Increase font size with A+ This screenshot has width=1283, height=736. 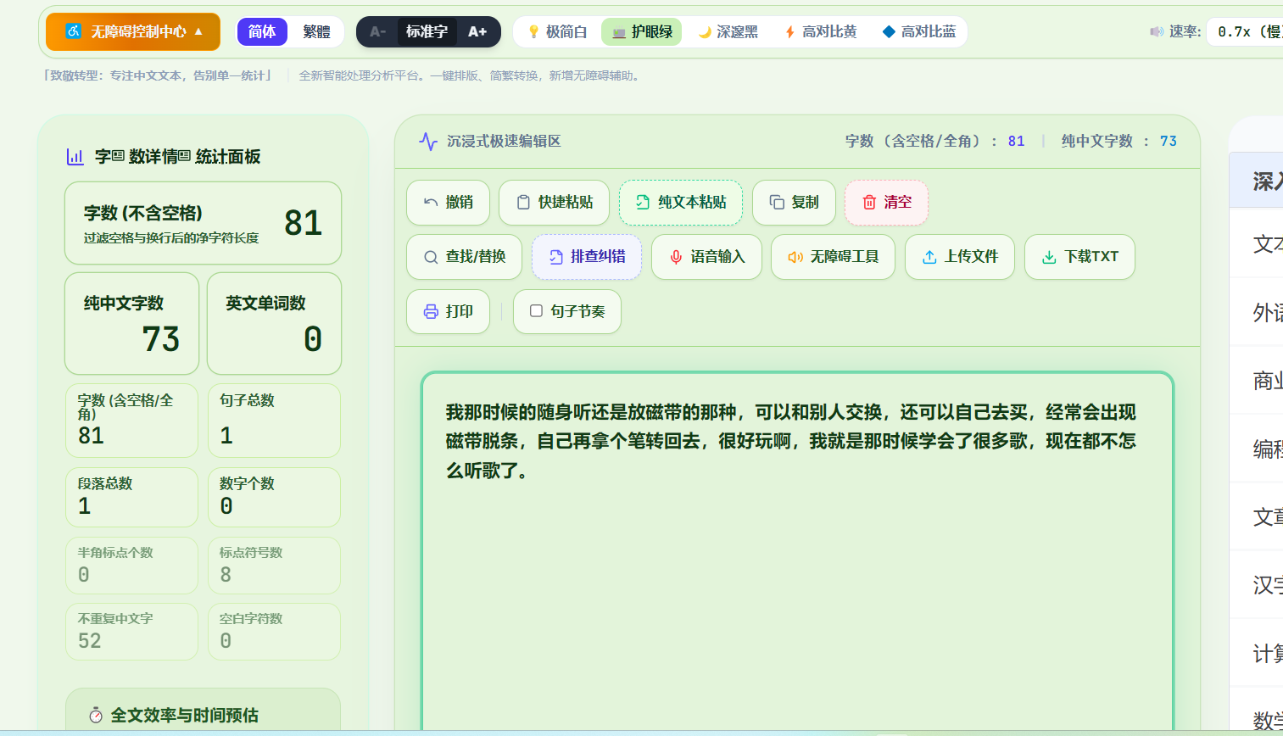click(x=477, y=31)
